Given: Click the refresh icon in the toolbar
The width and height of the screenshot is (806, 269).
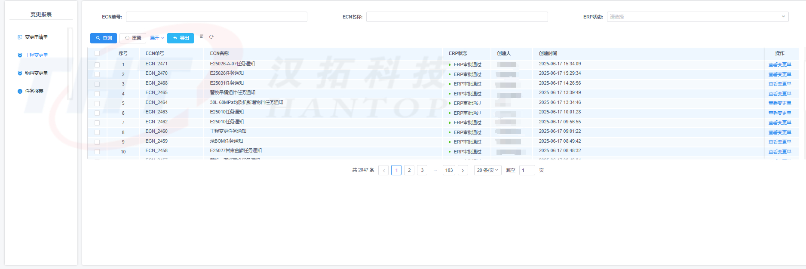Looking at the screenshot, I should click(x=211, y=37).
